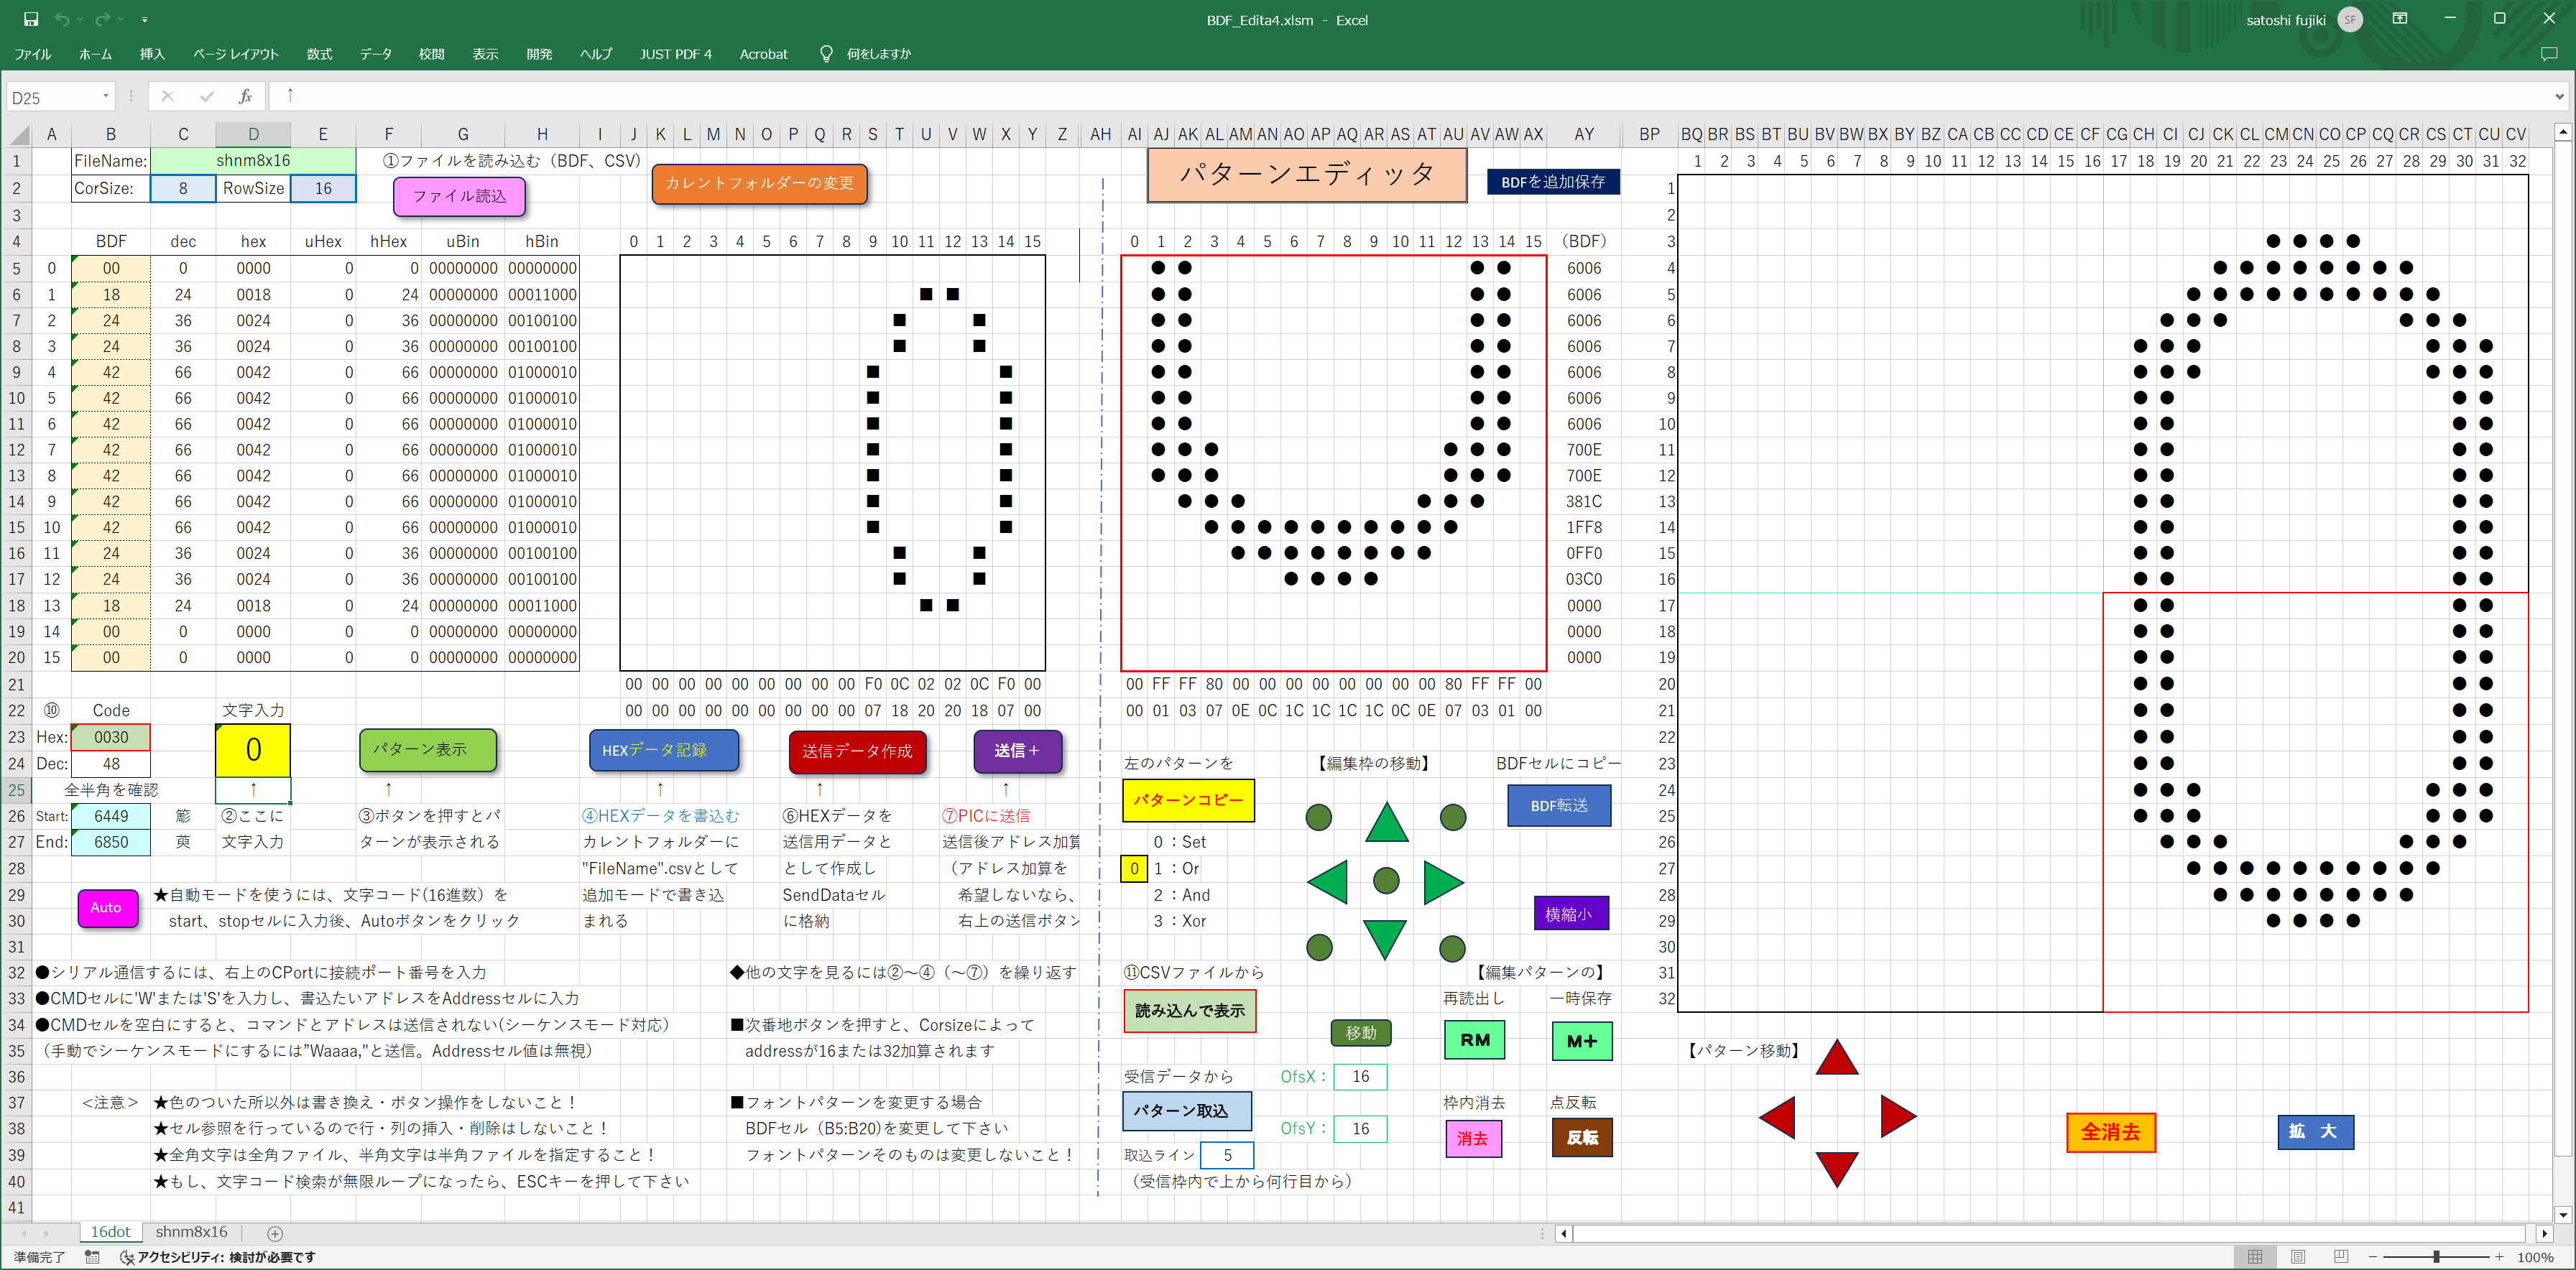Click the M+ temporary save button
Viewport: 2576px width, 1270px height.
click(1582, 1041)
